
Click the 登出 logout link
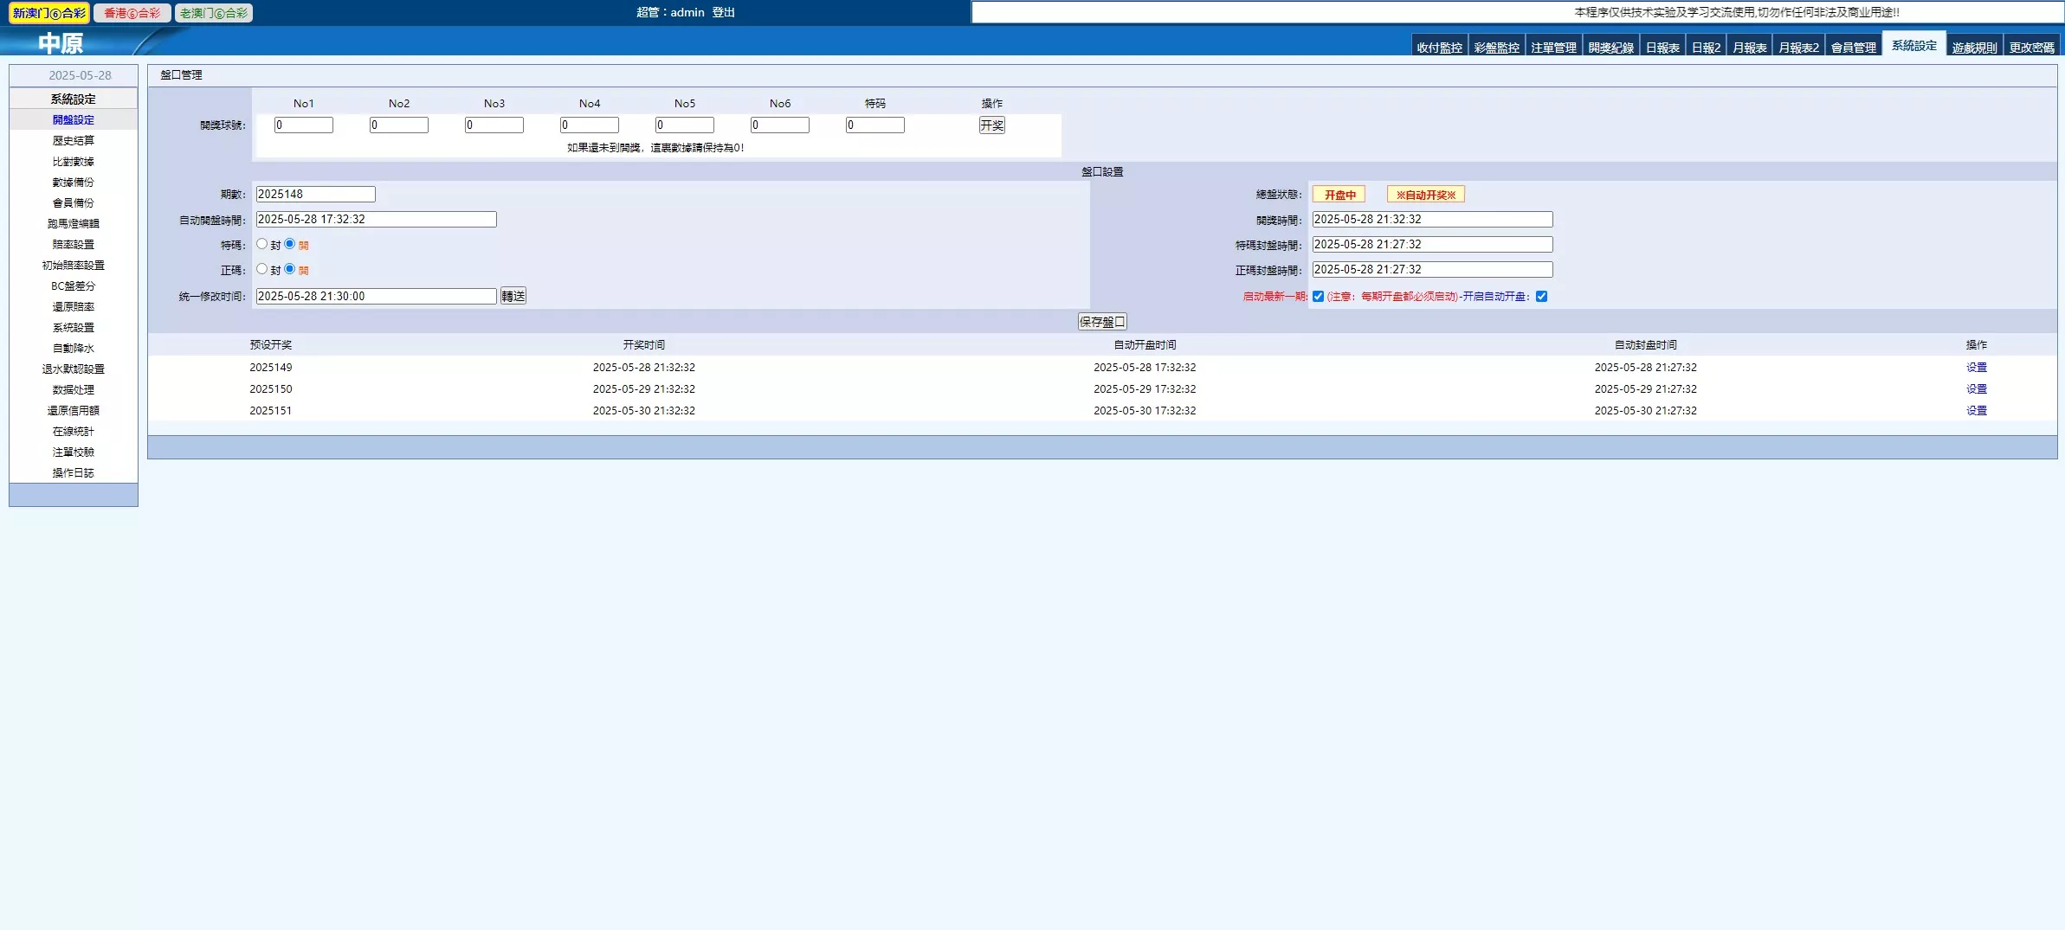pos(723,12)
